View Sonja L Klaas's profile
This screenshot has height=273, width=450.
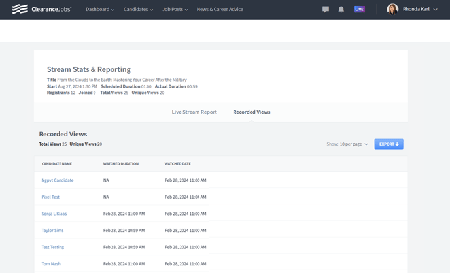[x=54, y=214]
